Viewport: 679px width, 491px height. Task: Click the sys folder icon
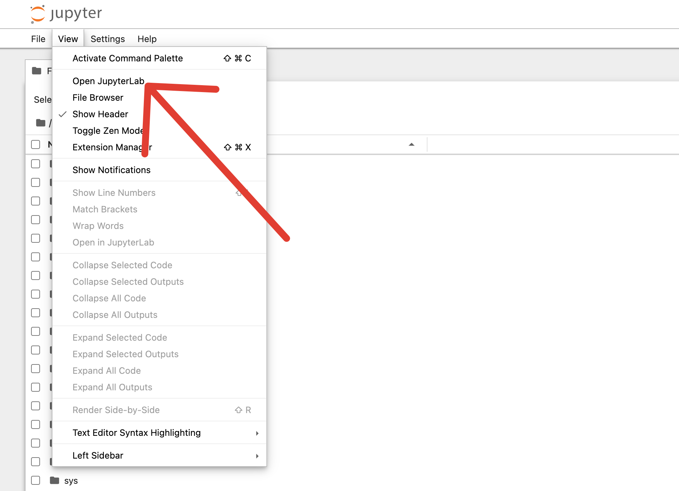55,480
